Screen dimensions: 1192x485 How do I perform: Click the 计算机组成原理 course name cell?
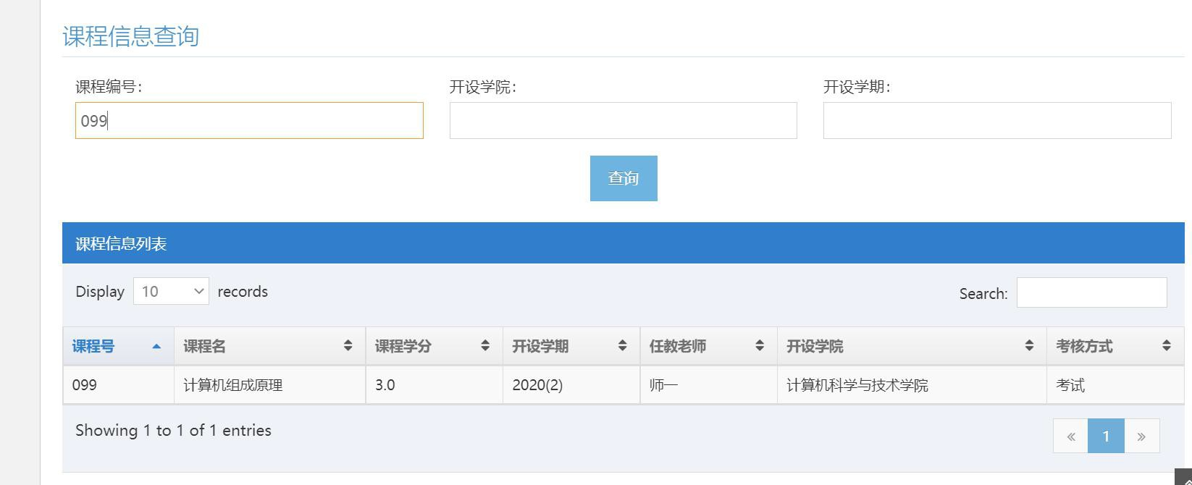click(269, 385)
